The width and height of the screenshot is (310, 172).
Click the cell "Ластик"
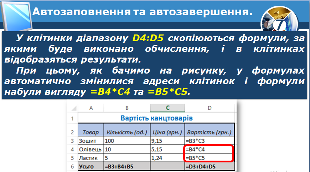coord(91,158)
